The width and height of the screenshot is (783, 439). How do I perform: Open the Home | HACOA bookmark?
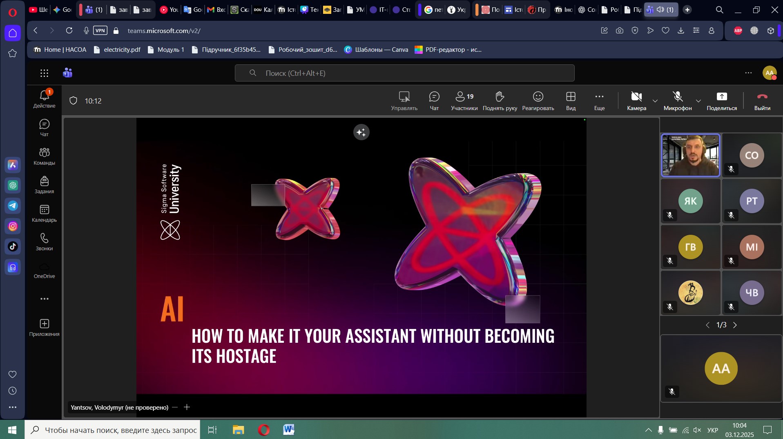(60, 50)
